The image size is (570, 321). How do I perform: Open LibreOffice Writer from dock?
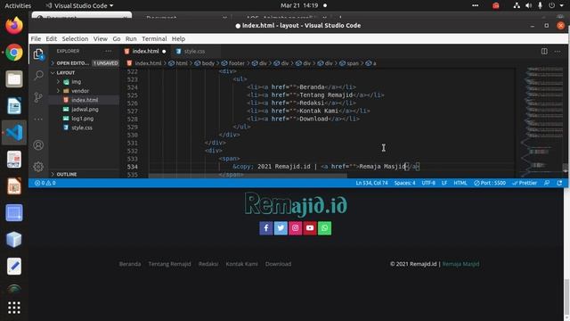coord(14,106)
